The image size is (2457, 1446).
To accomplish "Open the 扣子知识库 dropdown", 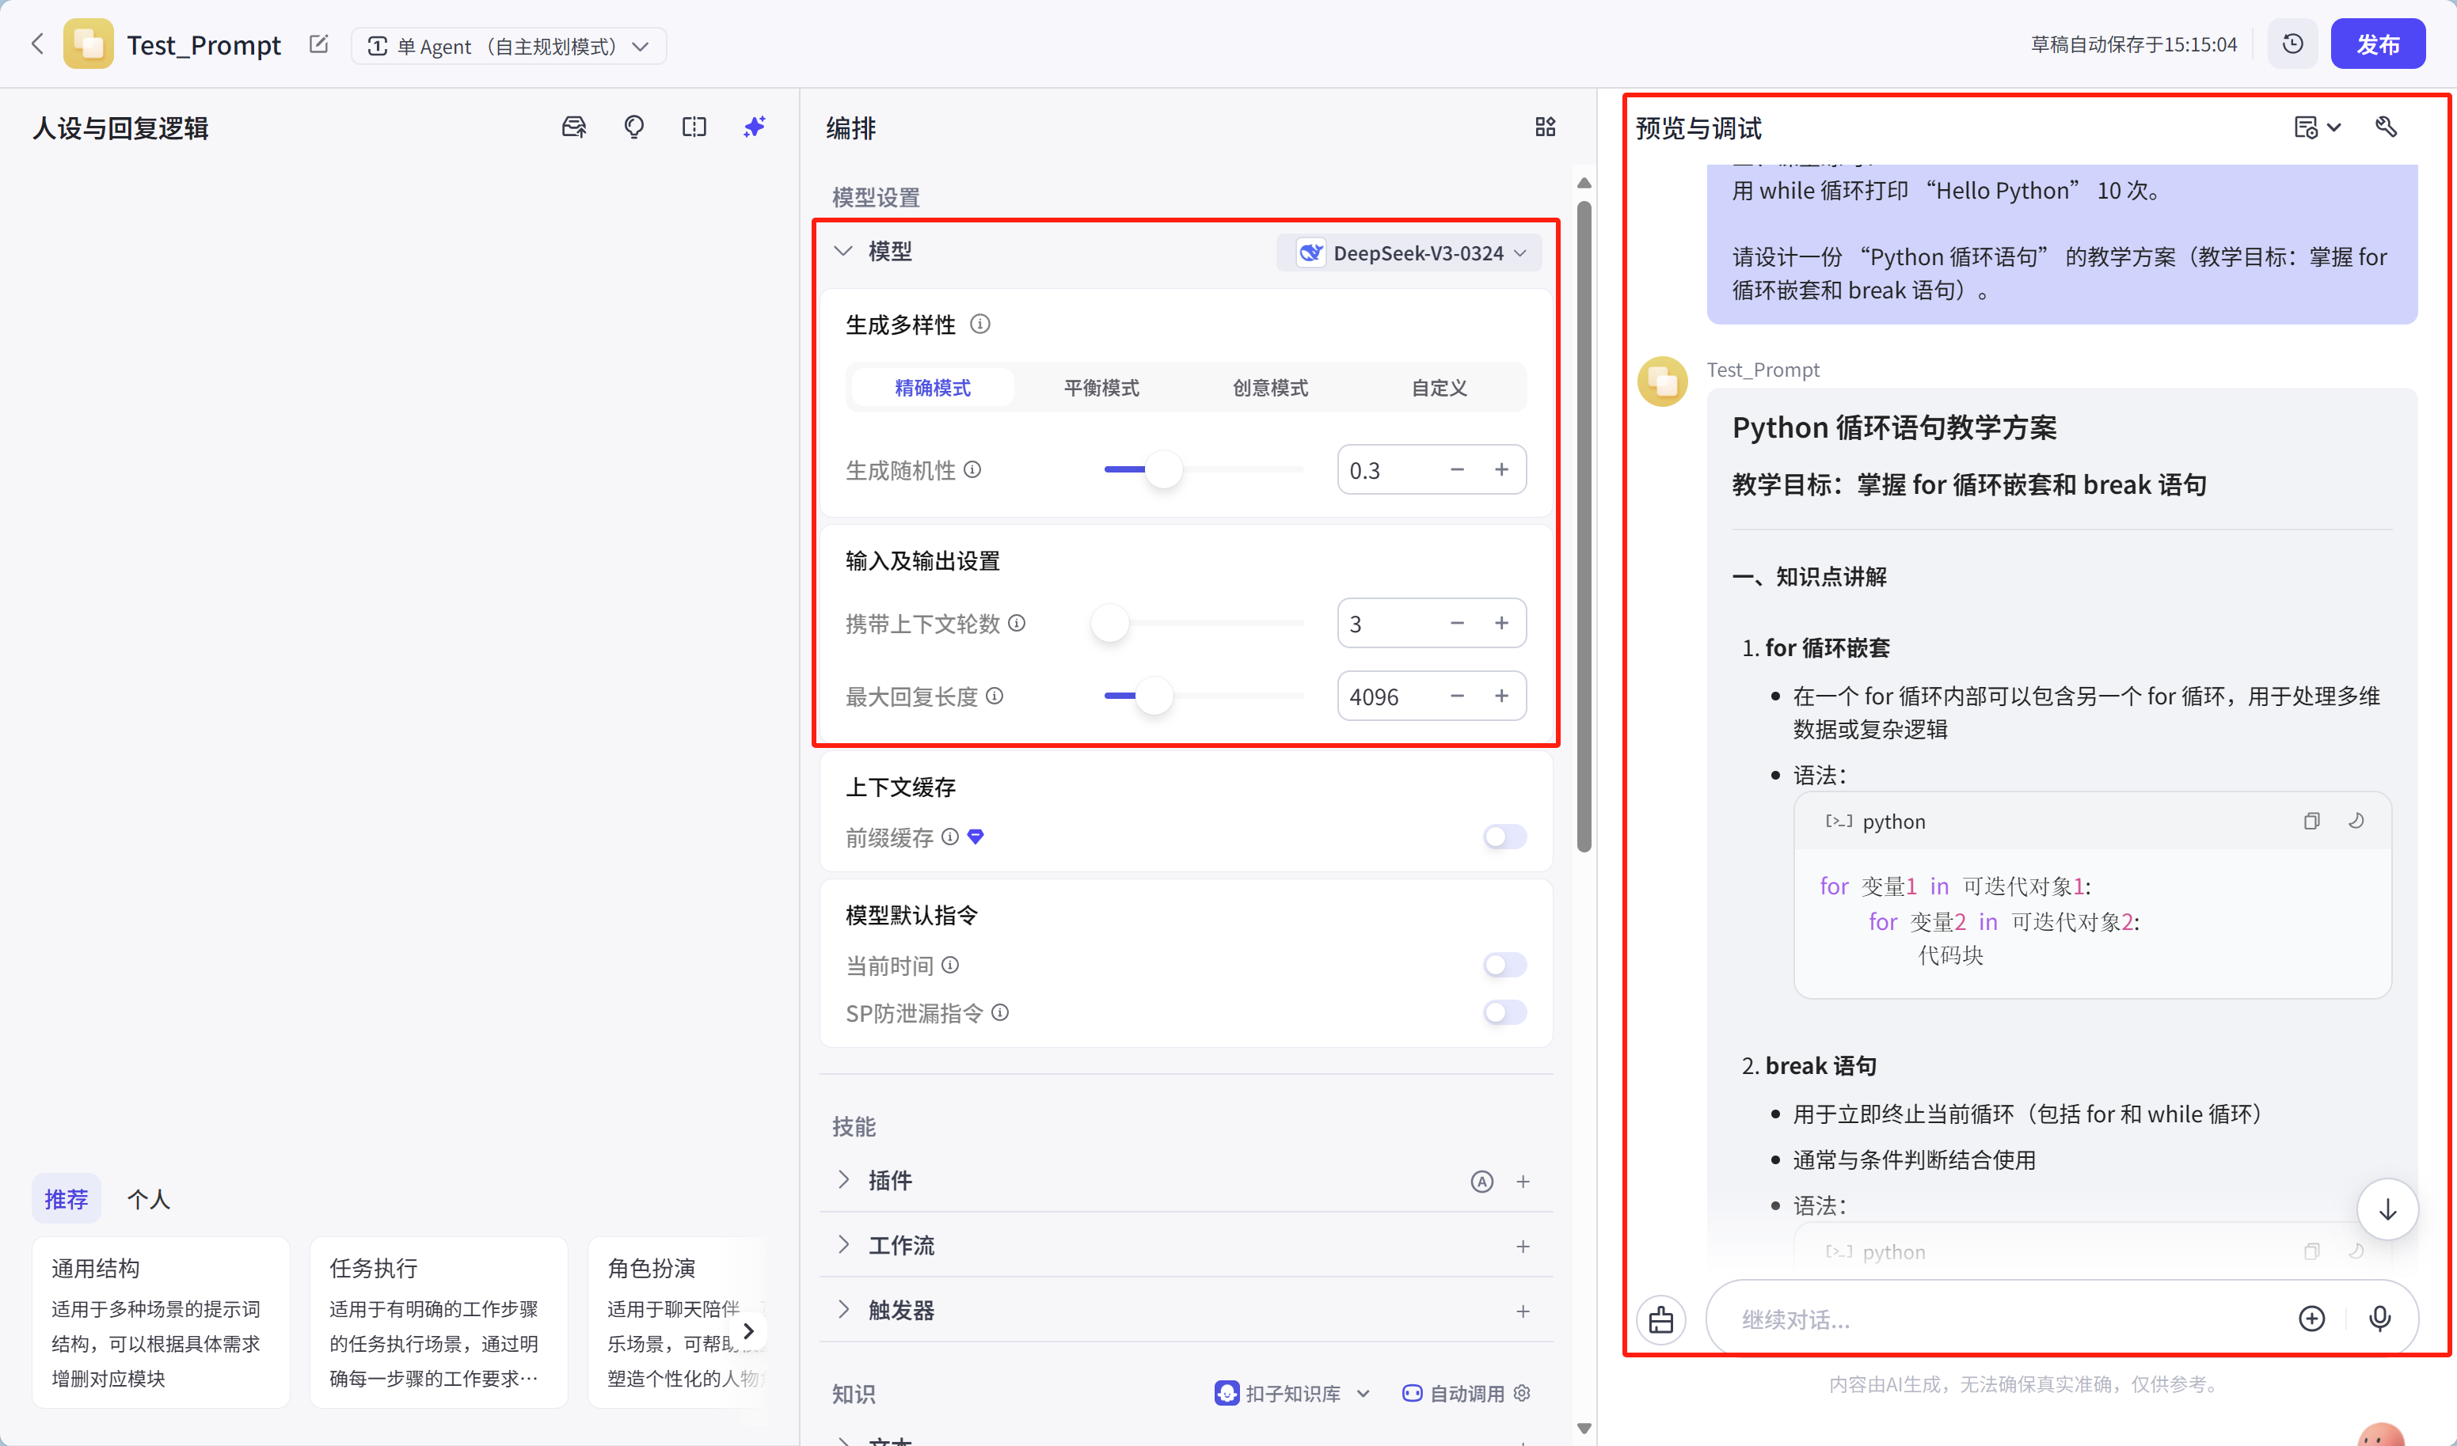I will (1293, 1394).
